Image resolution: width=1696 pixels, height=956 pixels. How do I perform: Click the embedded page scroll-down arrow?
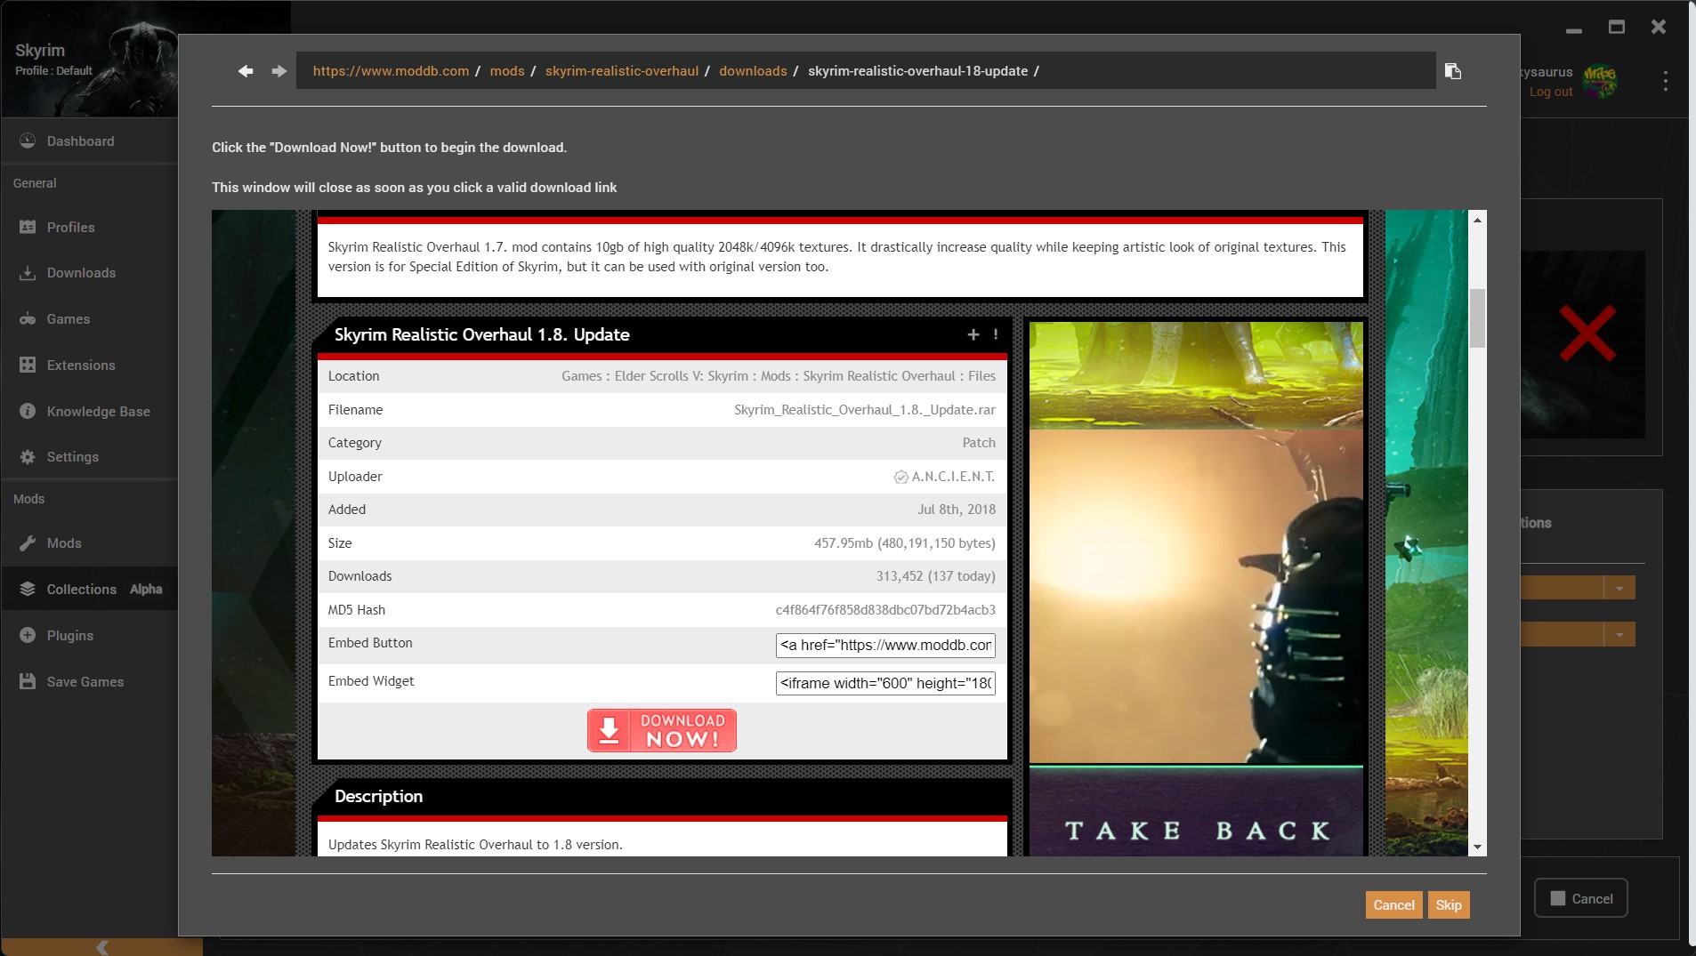tap(1477, 847)
